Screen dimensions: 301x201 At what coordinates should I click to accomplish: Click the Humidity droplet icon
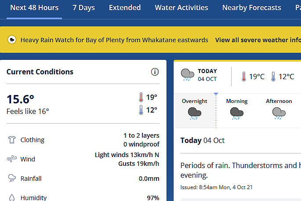click(x=12, y=197)
